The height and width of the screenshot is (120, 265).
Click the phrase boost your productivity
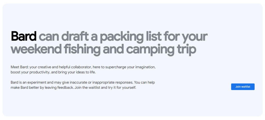30,72
